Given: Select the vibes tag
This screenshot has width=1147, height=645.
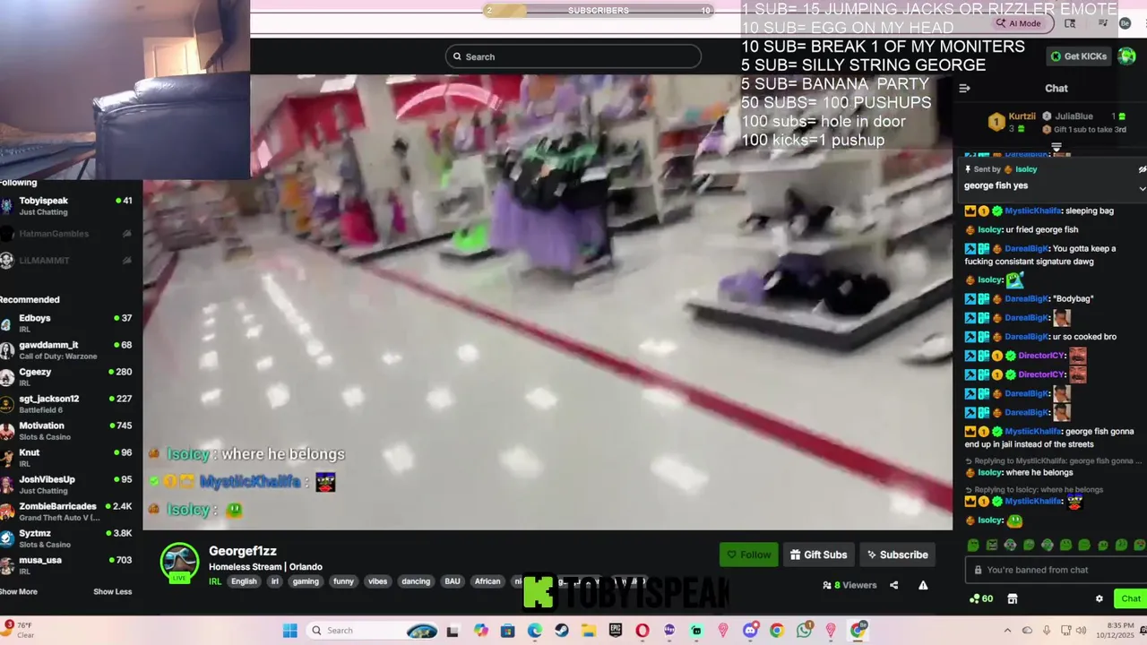Looking at the screenshot, I should point(378,581).
